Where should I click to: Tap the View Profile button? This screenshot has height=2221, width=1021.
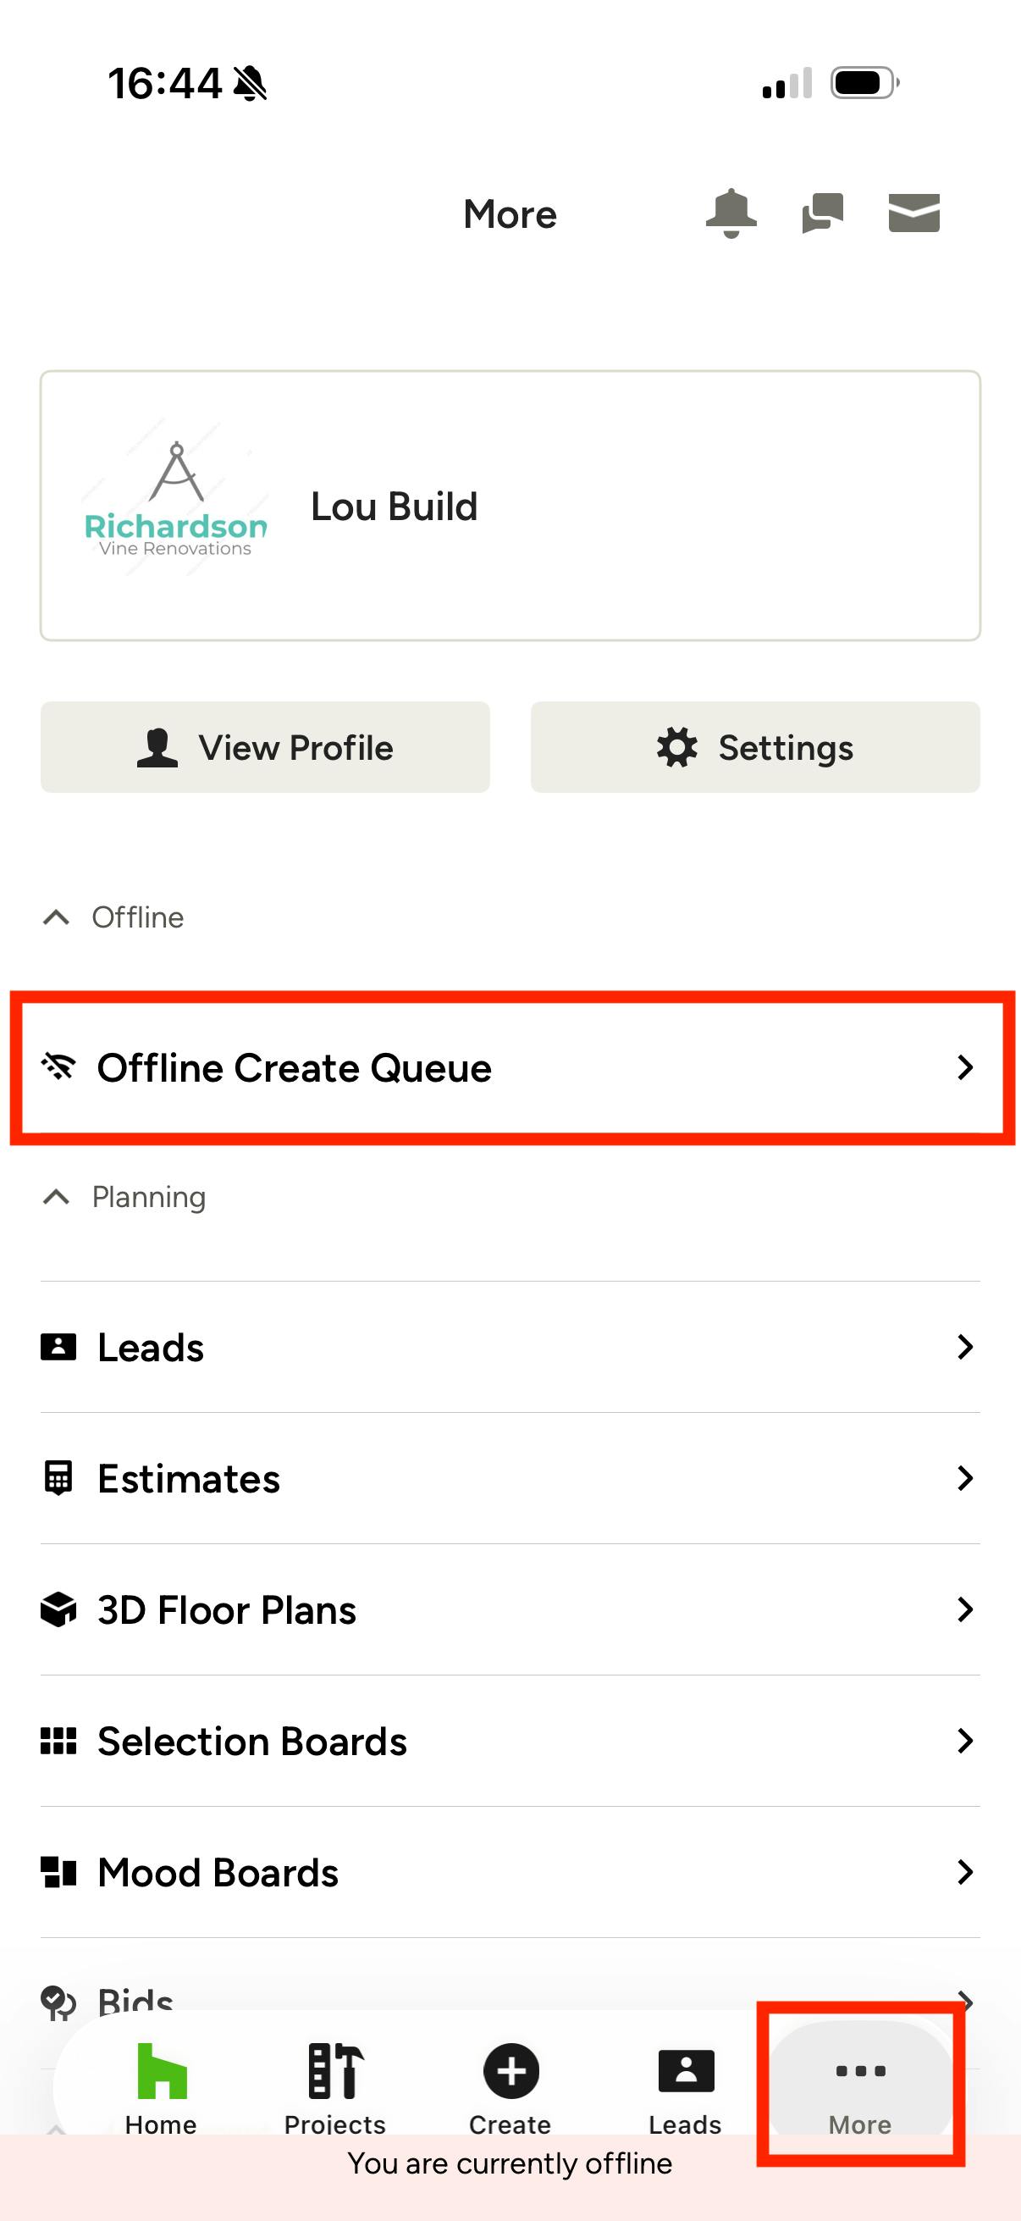[x=265, y=747]
